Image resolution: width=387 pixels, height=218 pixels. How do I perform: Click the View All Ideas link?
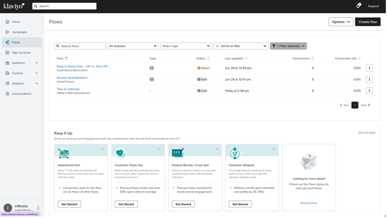pyautogui.click(x=367, y=133)
